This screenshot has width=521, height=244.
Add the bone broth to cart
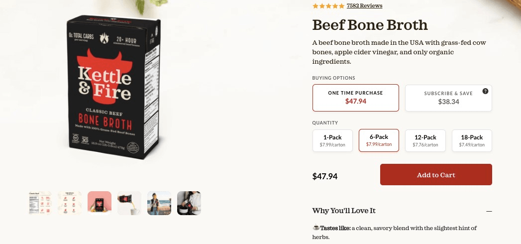coord(436,175)
